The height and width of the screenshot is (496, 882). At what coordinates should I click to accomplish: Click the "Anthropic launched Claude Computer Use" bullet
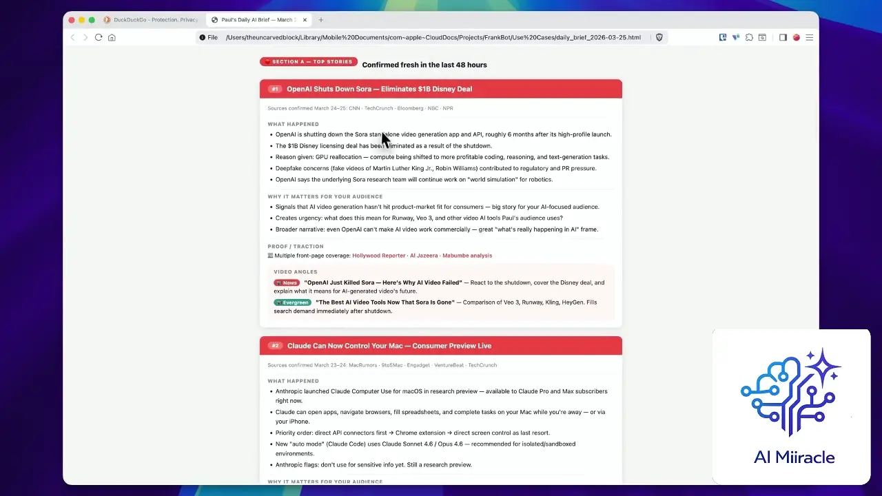coord(442,395)
